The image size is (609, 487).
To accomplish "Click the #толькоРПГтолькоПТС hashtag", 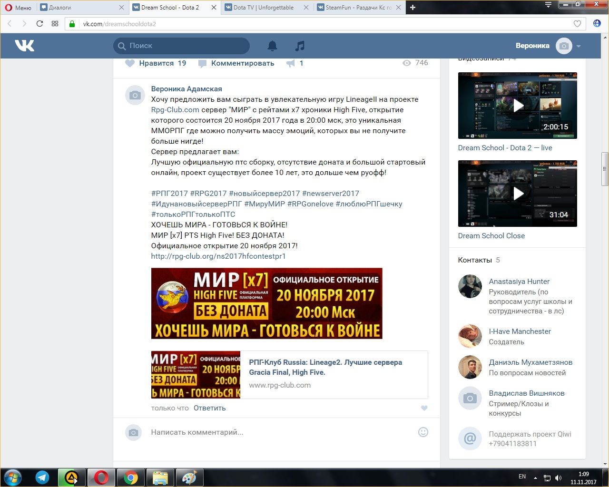I will [193, 214].
